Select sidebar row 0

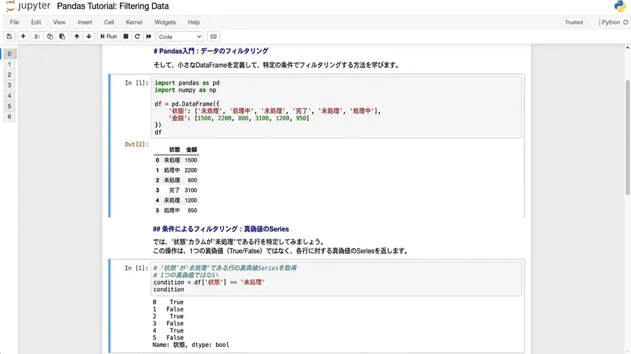point(9,54)
